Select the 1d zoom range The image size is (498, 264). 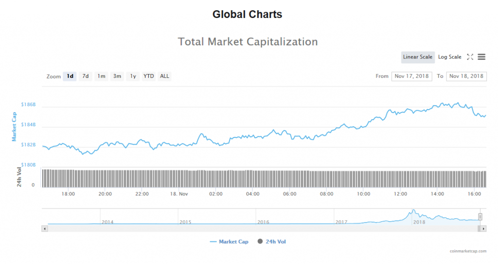[x=70, y=76]
